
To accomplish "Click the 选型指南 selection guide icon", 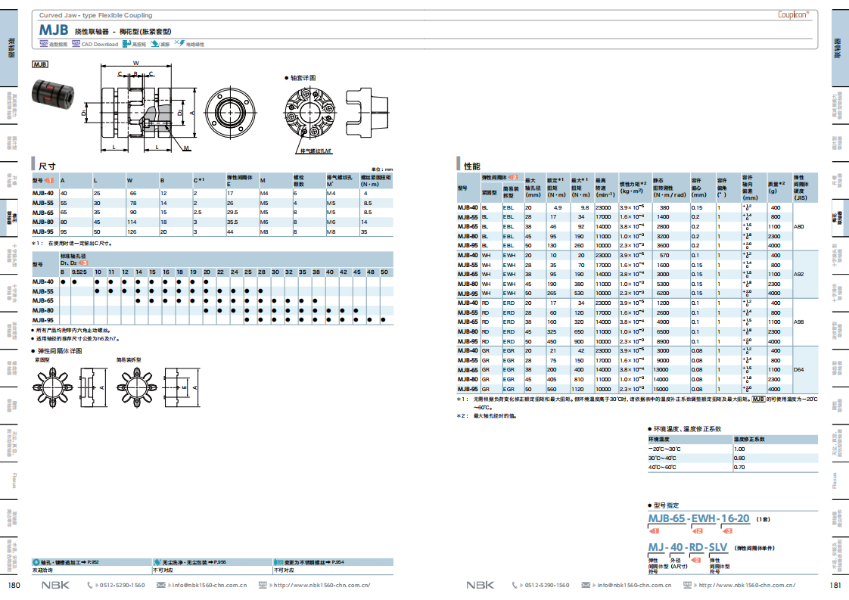I will tap(43, 44).
